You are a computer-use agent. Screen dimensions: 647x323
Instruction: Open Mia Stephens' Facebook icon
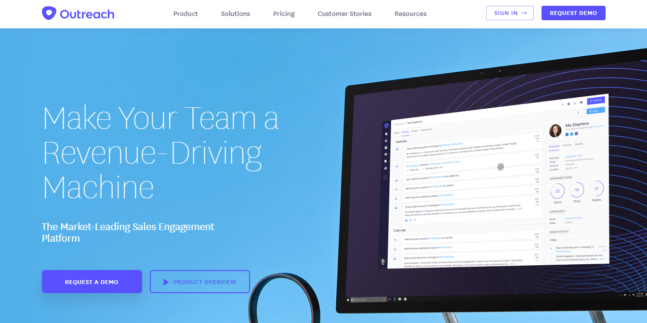[576, 133]
